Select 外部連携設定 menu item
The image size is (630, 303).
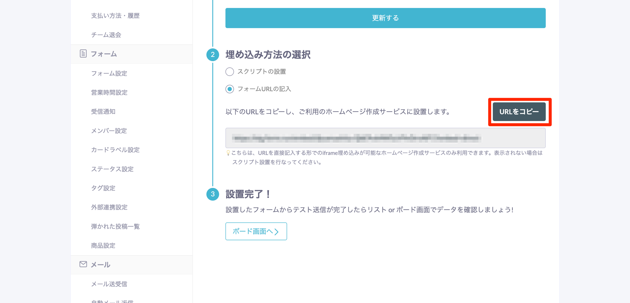(x=109, y=207)
